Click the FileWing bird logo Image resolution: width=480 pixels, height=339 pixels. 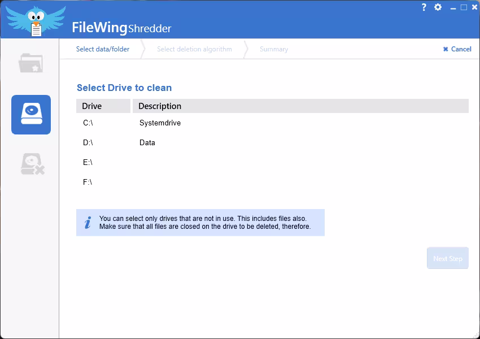pos(36,20)
